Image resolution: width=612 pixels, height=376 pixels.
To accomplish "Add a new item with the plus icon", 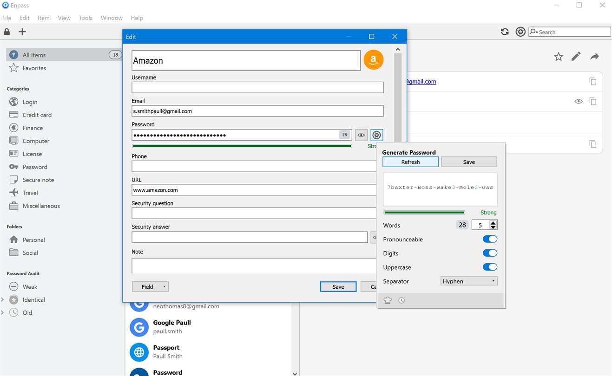I will [22, 32].
